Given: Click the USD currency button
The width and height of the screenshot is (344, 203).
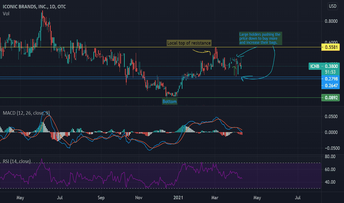Looking at the screenshot, I should (x=332, y=6).
